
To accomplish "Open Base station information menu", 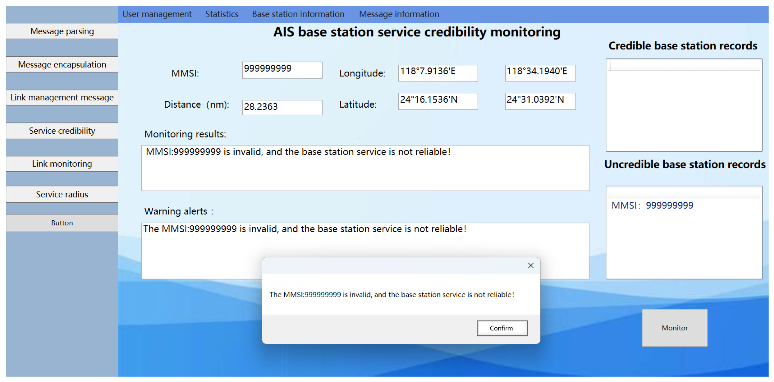I will 298,14.
